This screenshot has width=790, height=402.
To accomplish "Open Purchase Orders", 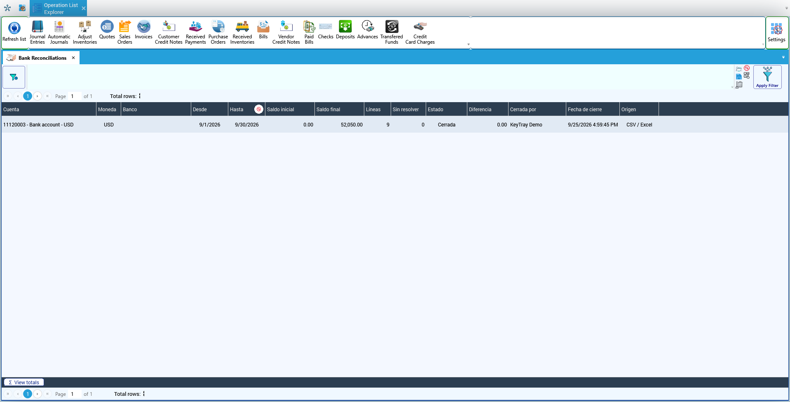I will pyautogui.click(x=218, y=32).
